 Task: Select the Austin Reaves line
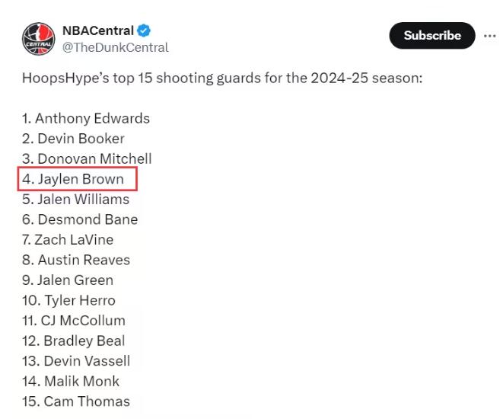pos(76,260)
